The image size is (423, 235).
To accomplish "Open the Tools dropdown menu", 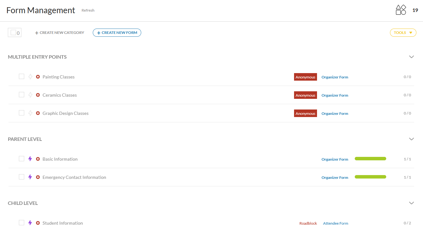I will (403, 33).
